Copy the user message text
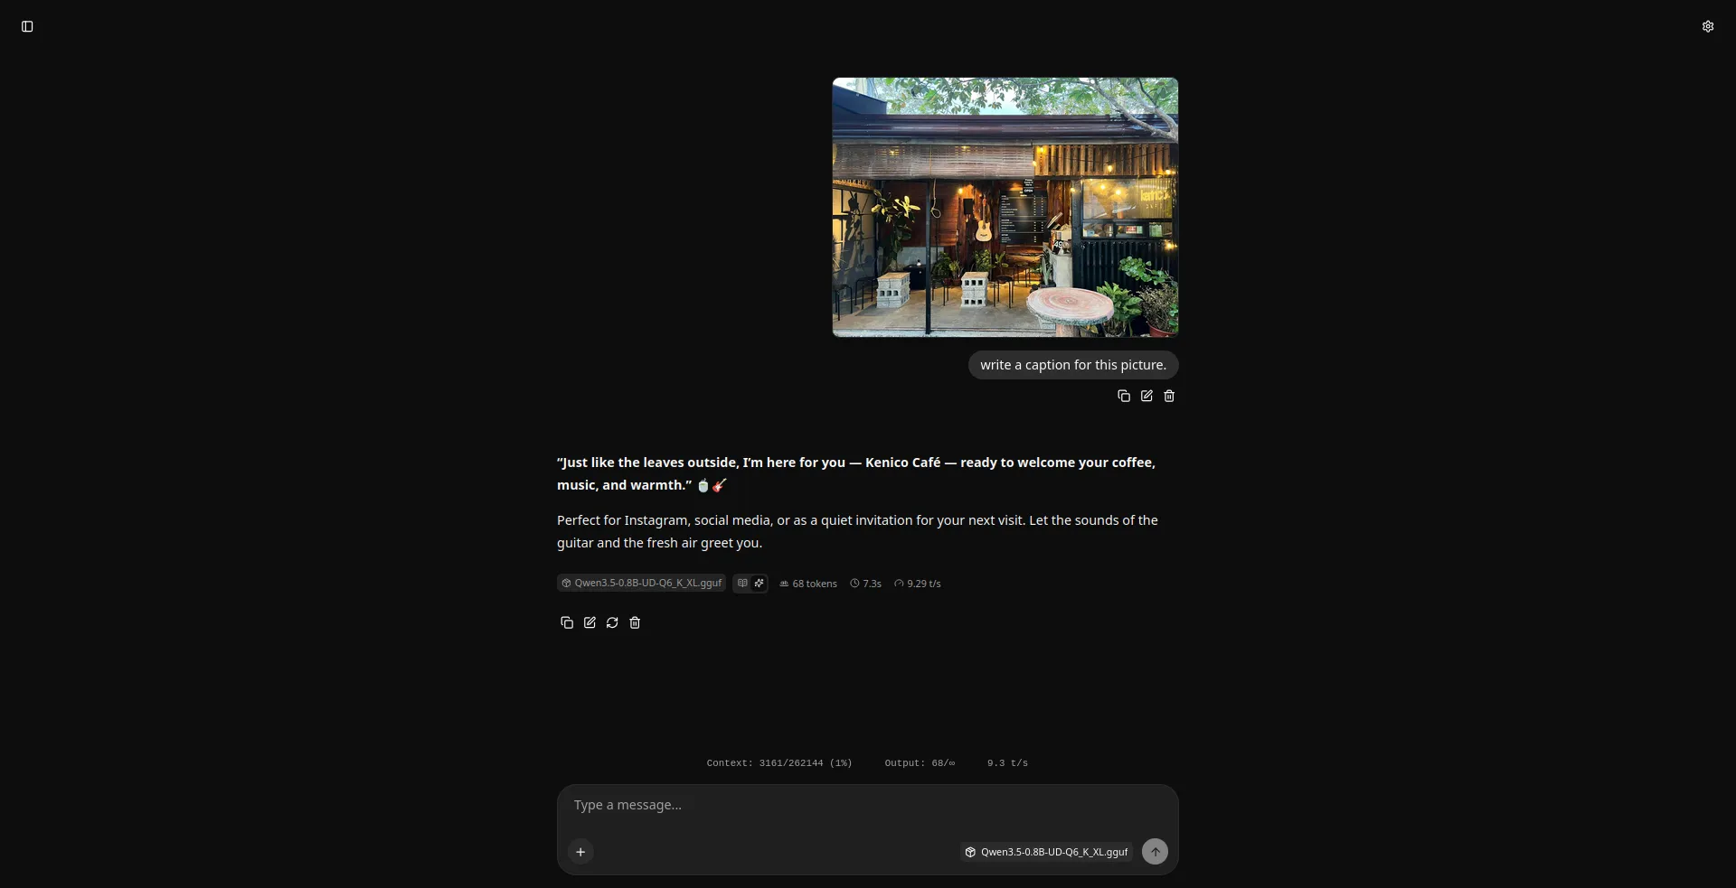This screenshot has height=888, width=1736. pos(1124,396)
